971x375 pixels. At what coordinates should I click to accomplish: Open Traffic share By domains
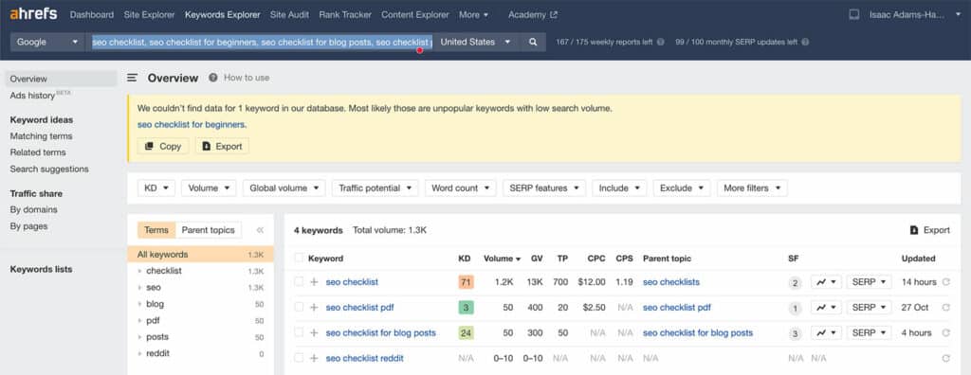[x=33, y=210]
